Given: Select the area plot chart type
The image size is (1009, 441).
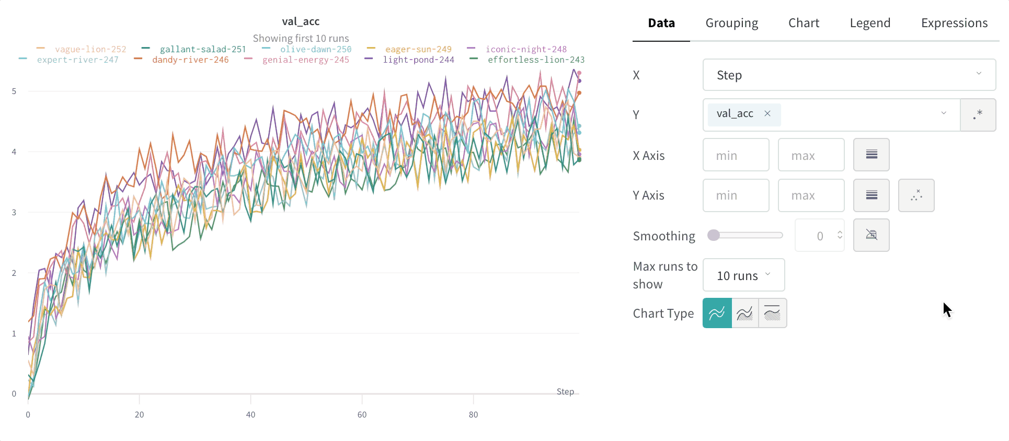Looking at the screenshot, I should tap(744, 313).
